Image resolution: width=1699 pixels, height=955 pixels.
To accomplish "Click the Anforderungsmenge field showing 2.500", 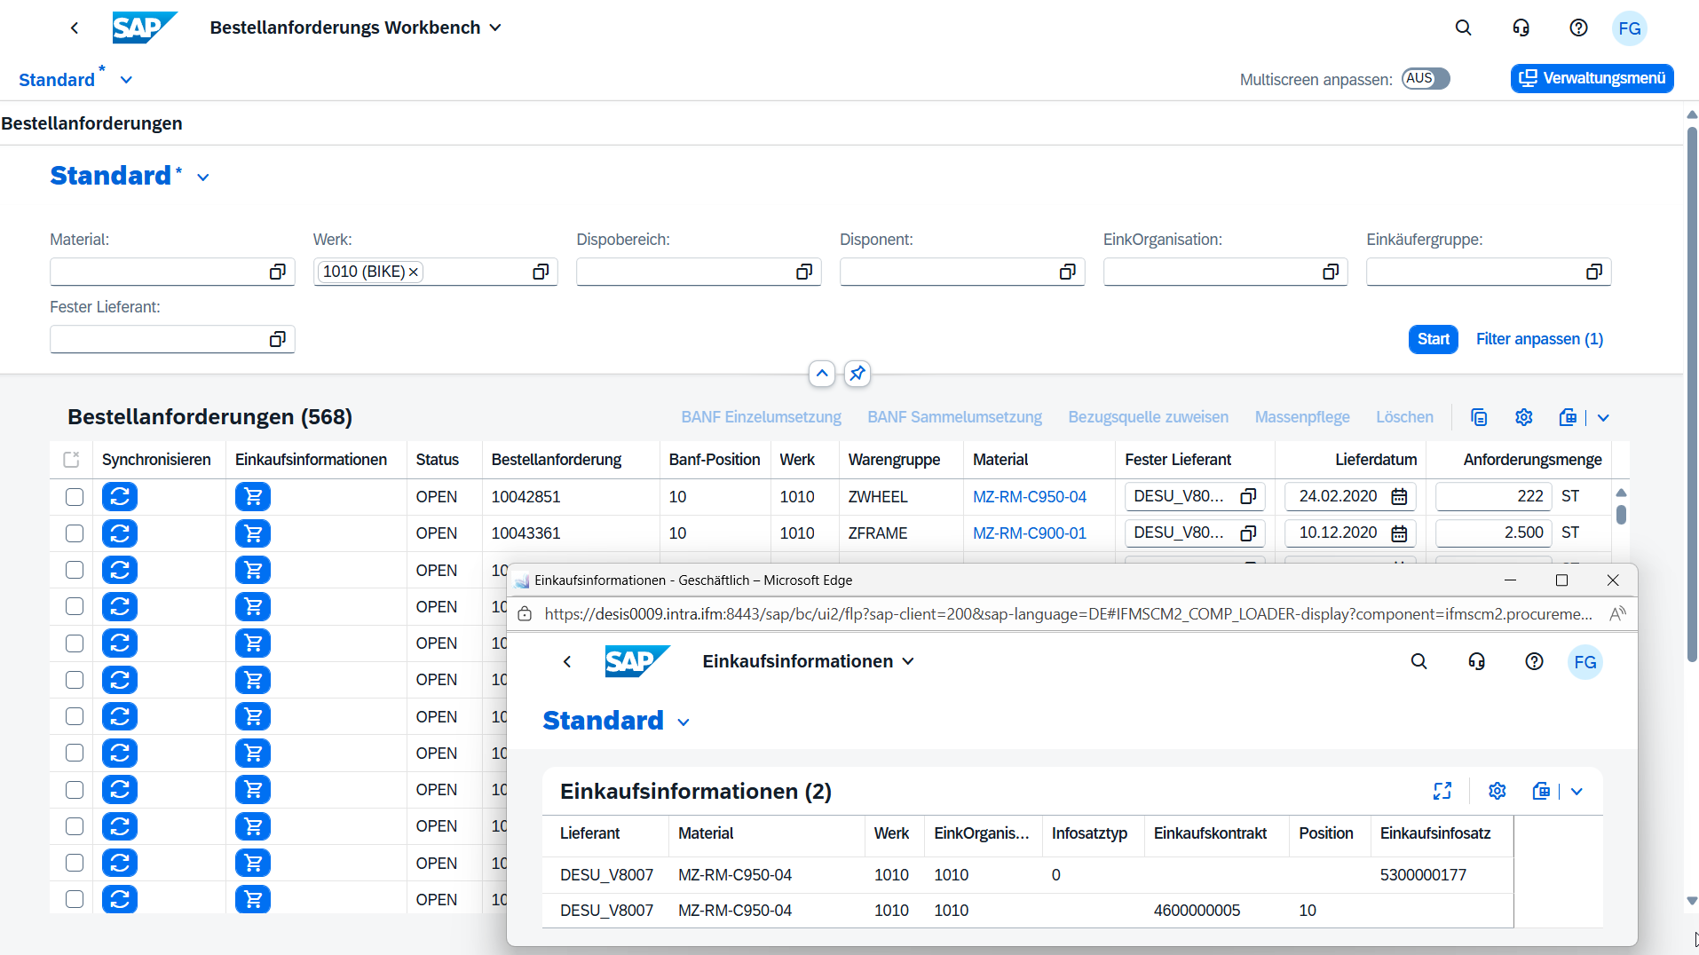I will (1493, 533).
